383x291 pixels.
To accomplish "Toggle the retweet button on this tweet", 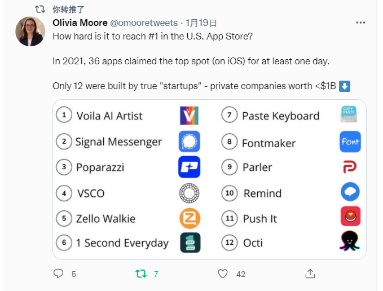I will pyautogui.click(x=141, y=274).
